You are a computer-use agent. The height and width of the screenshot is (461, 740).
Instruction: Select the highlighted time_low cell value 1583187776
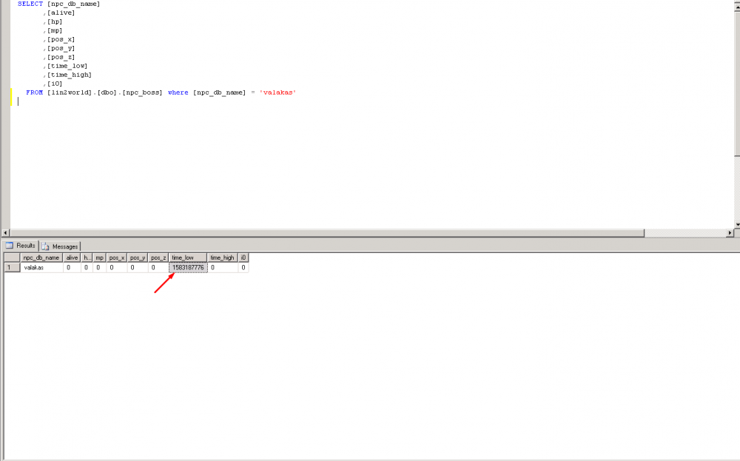point(186,266)
